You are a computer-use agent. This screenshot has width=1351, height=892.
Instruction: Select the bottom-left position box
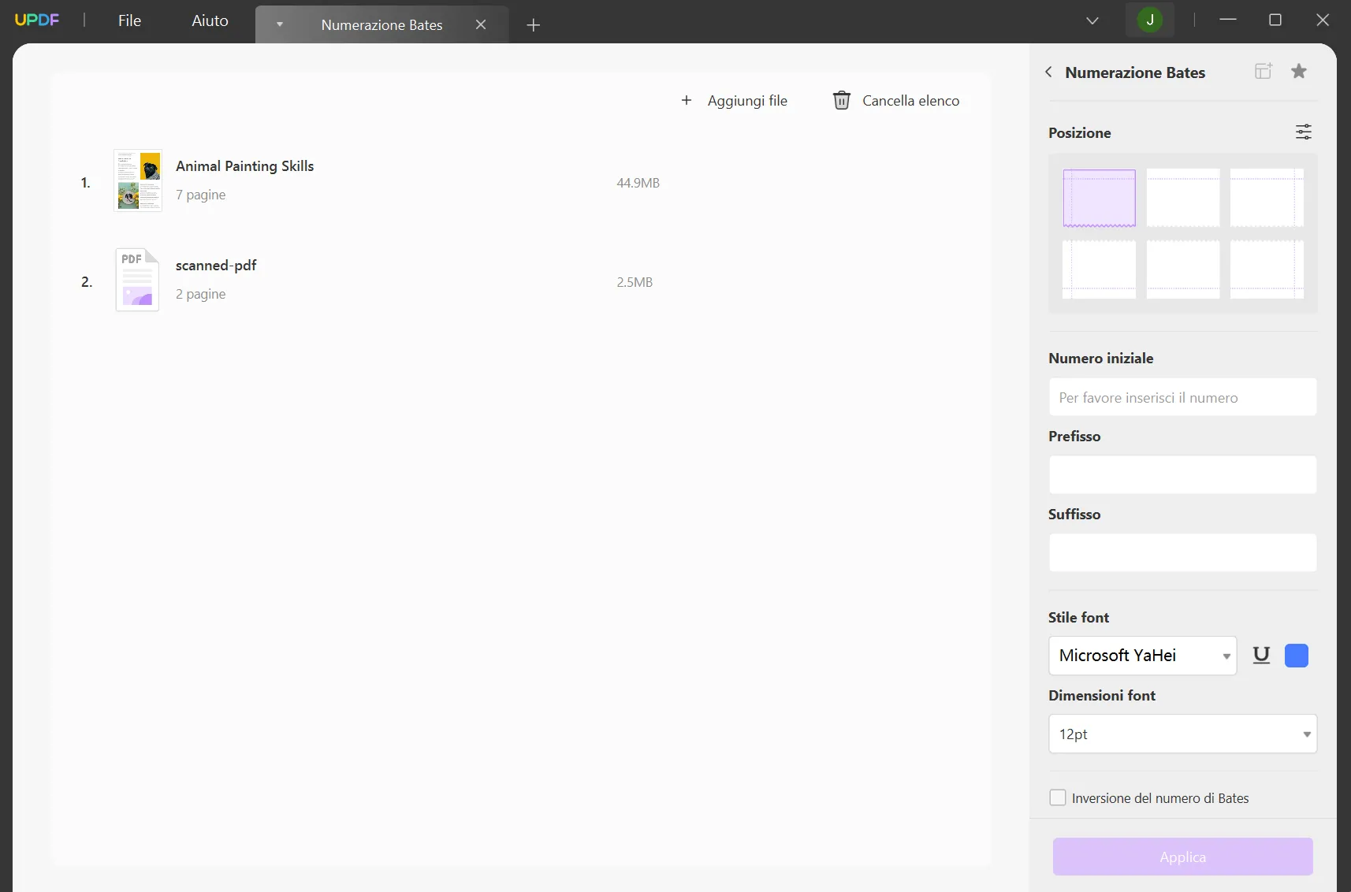click(1099, 269)
